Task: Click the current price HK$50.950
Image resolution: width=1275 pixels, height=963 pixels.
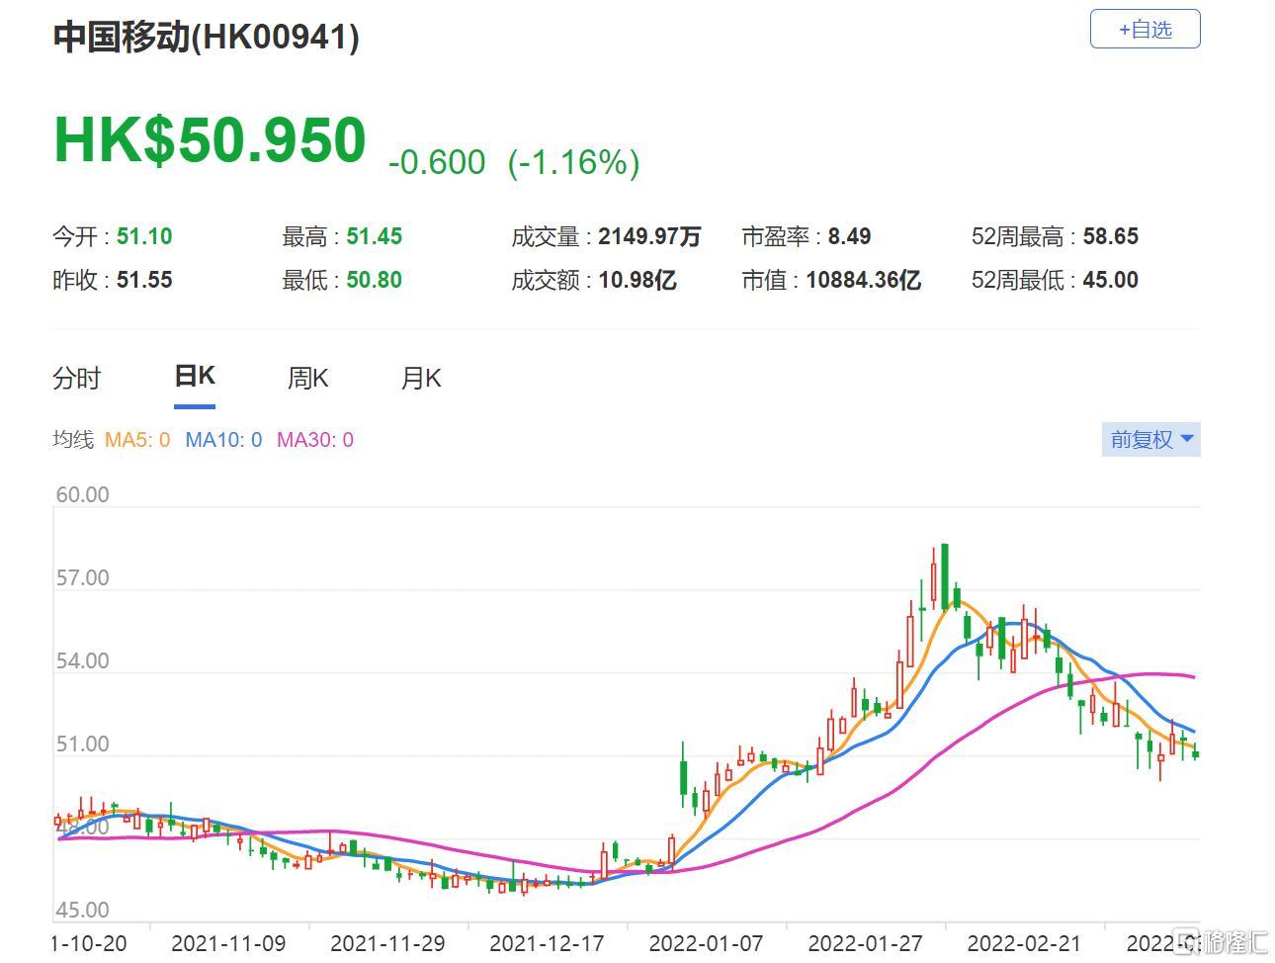Action: coord(211,139)
